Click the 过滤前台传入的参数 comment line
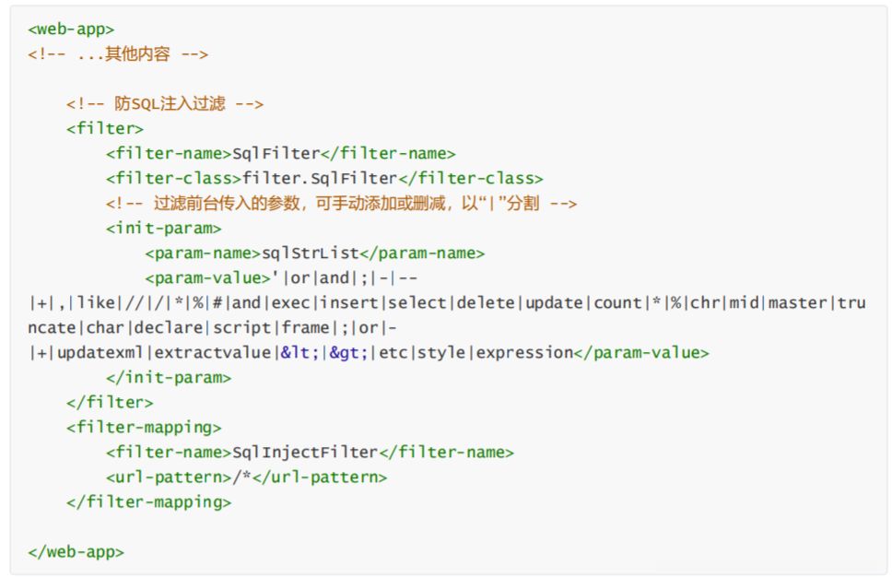 [341, 204]
